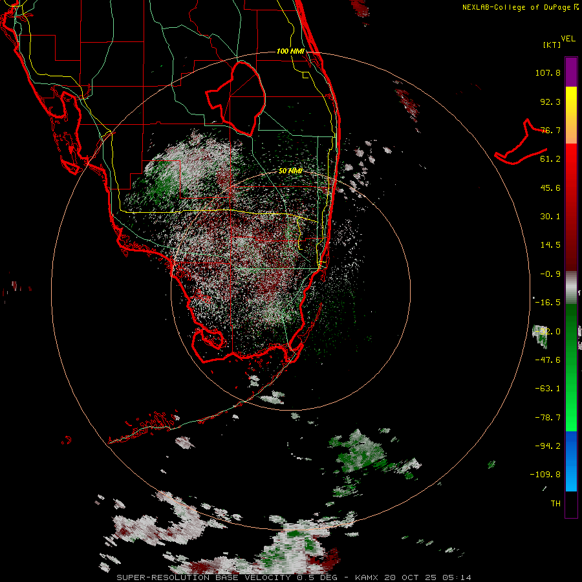Click the VEL legend title

coord(568,39)
